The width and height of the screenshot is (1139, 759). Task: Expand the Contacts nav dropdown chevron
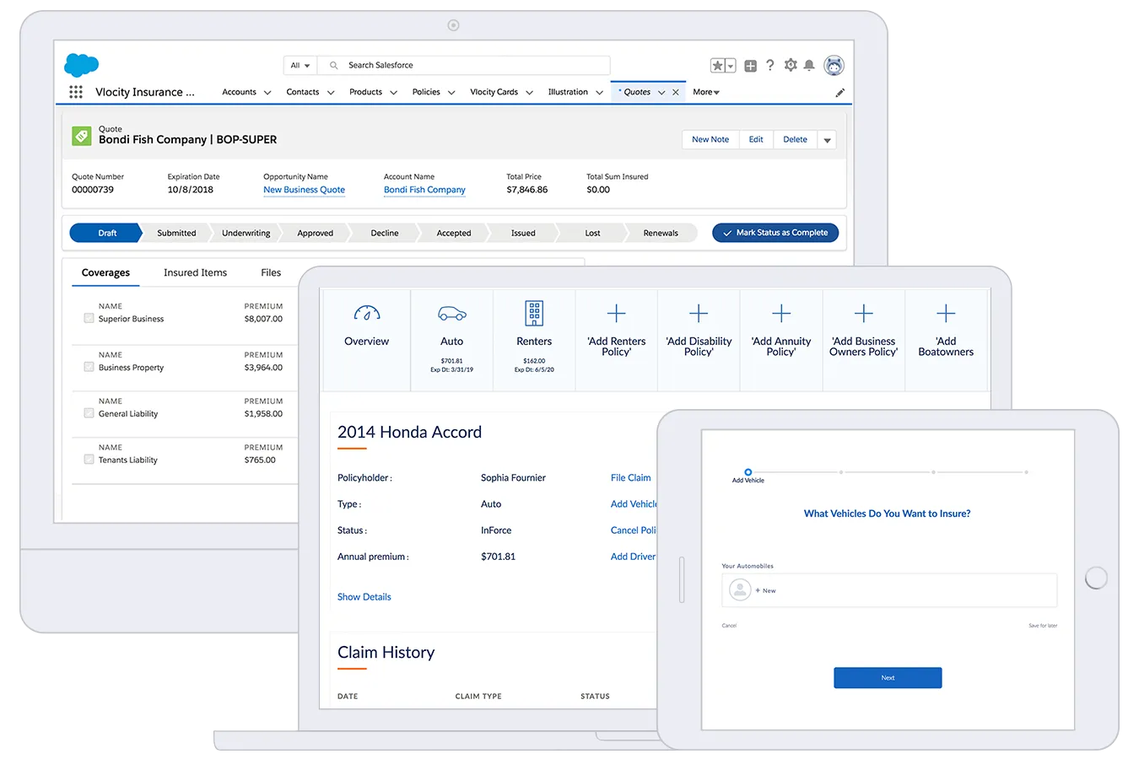point(331,93)
